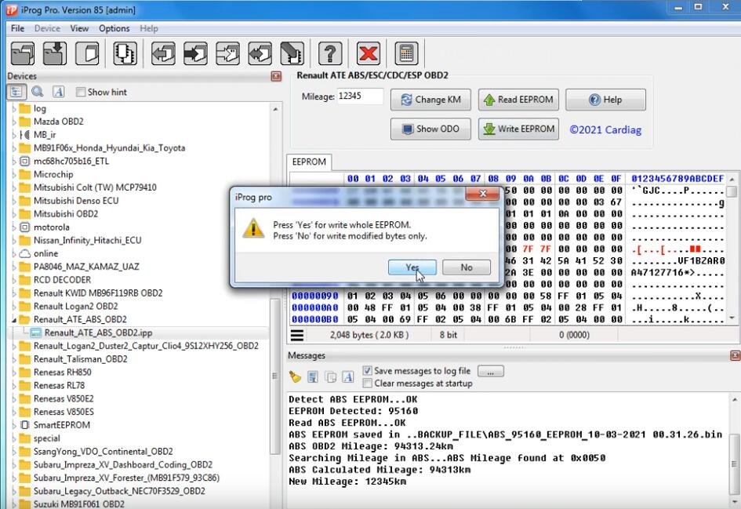Screen dimensions: 741x509
Task: Open the question mark help toolbar icon
Action: tap(330, 53)
